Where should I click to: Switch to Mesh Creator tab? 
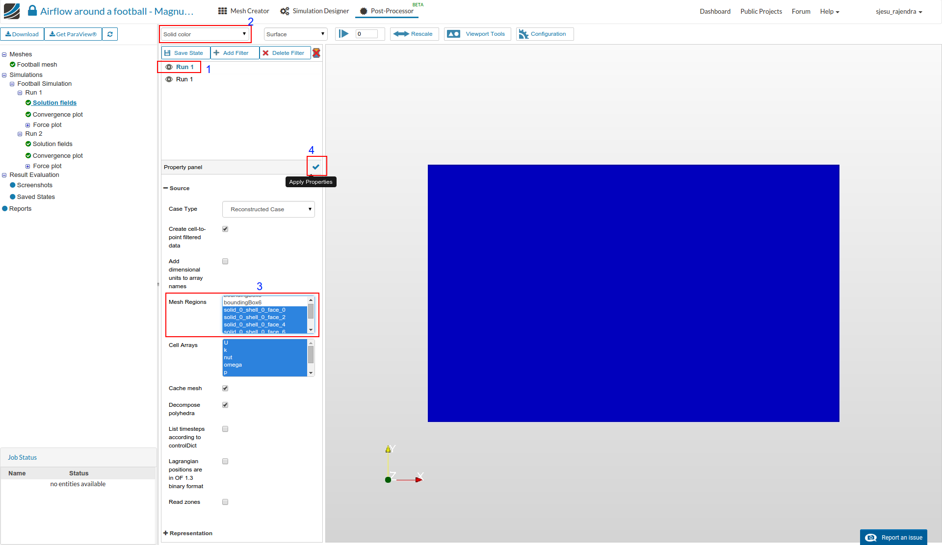pyautogui.click(x=244, y=11)
